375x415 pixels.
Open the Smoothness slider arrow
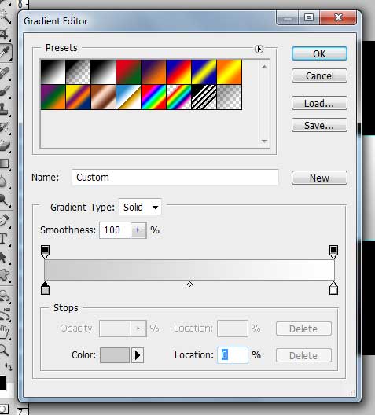tap(138, 230)
